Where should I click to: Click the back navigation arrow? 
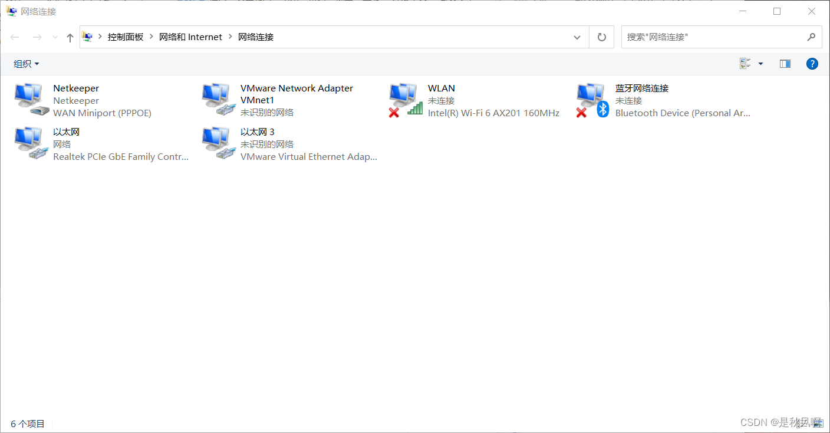tap(15, 37)
